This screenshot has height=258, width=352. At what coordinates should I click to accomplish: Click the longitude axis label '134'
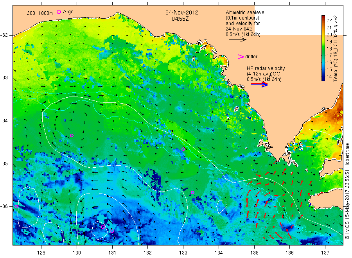pos(219,253)
